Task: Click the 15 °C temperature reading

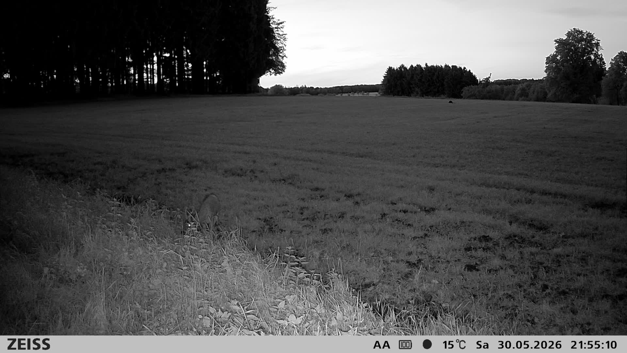Action: 454,345
